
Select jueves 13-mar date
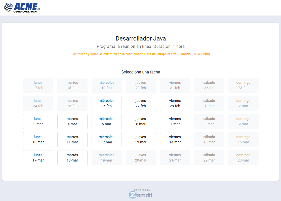tap(141, 140)
